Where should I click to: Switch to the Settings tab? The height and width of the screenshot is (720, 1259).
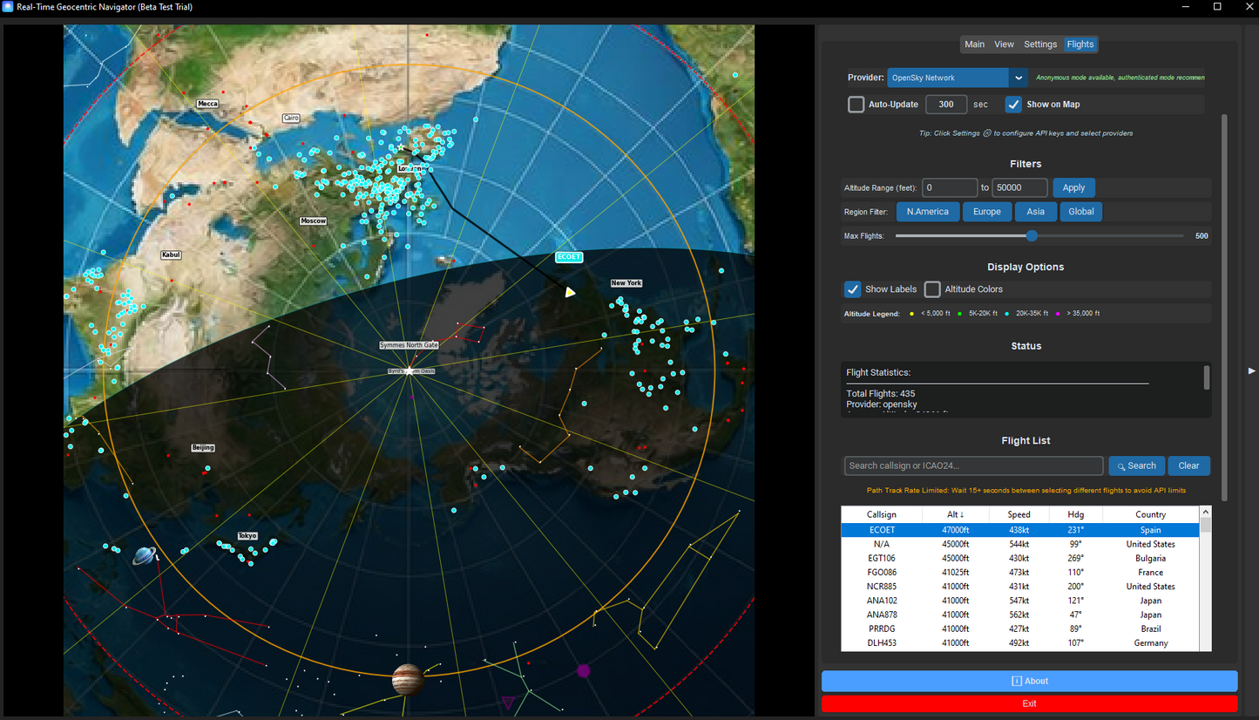1039,44
